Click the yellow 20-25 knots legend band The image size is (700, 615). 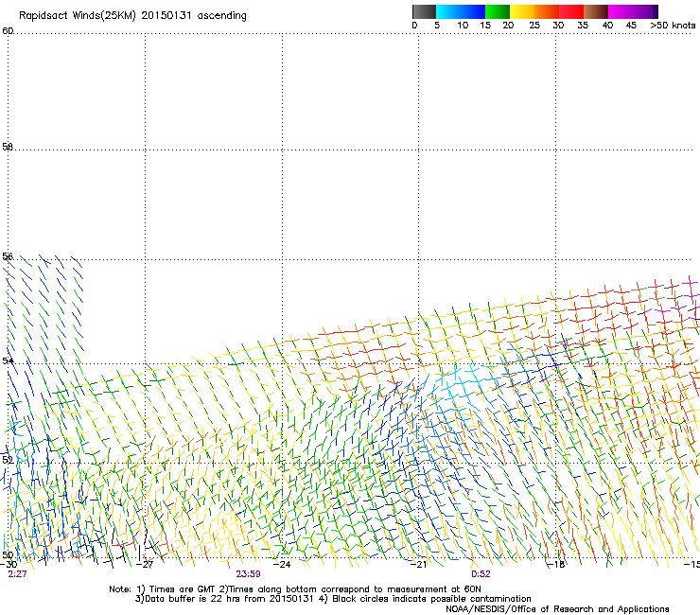pos(522,11)
